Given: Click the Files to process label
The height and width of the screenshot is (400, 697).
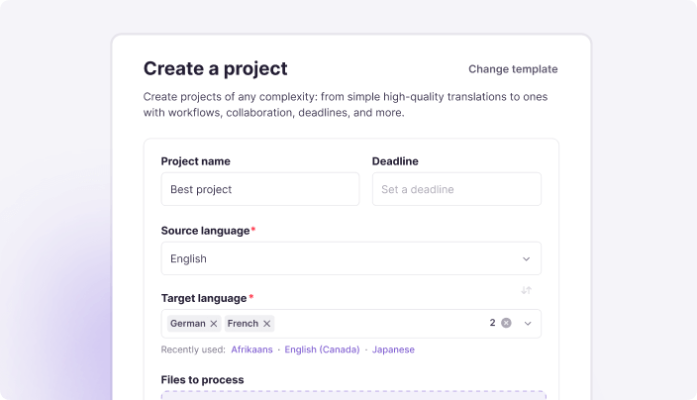Looking at the screenshot, I should tap(202, 380).
